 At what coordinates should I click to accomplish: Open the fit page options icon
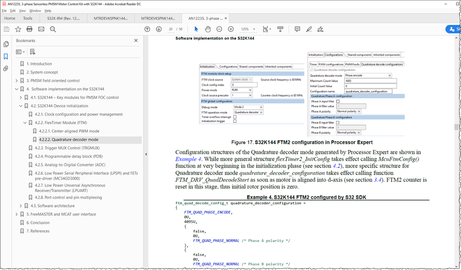click(x=267, y=29)
